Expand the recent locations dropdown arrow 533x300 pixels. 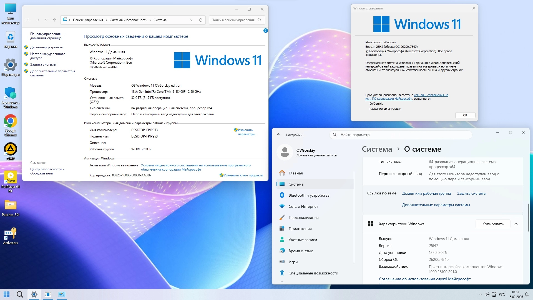click(x=46, y=20)
